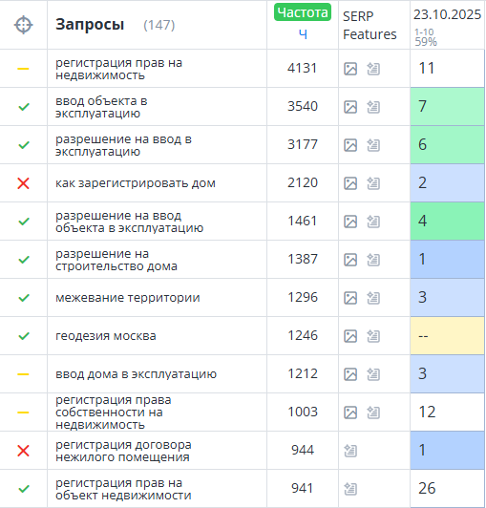Click the snippet SERP icon in row 1246
Image resolution: width=486 pixels, height=508 pixels.
[x=373, y=336]
